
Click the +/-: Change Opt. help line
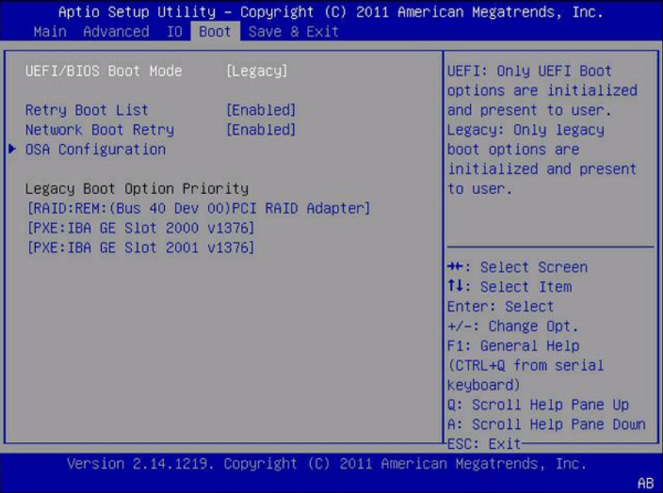512,326
